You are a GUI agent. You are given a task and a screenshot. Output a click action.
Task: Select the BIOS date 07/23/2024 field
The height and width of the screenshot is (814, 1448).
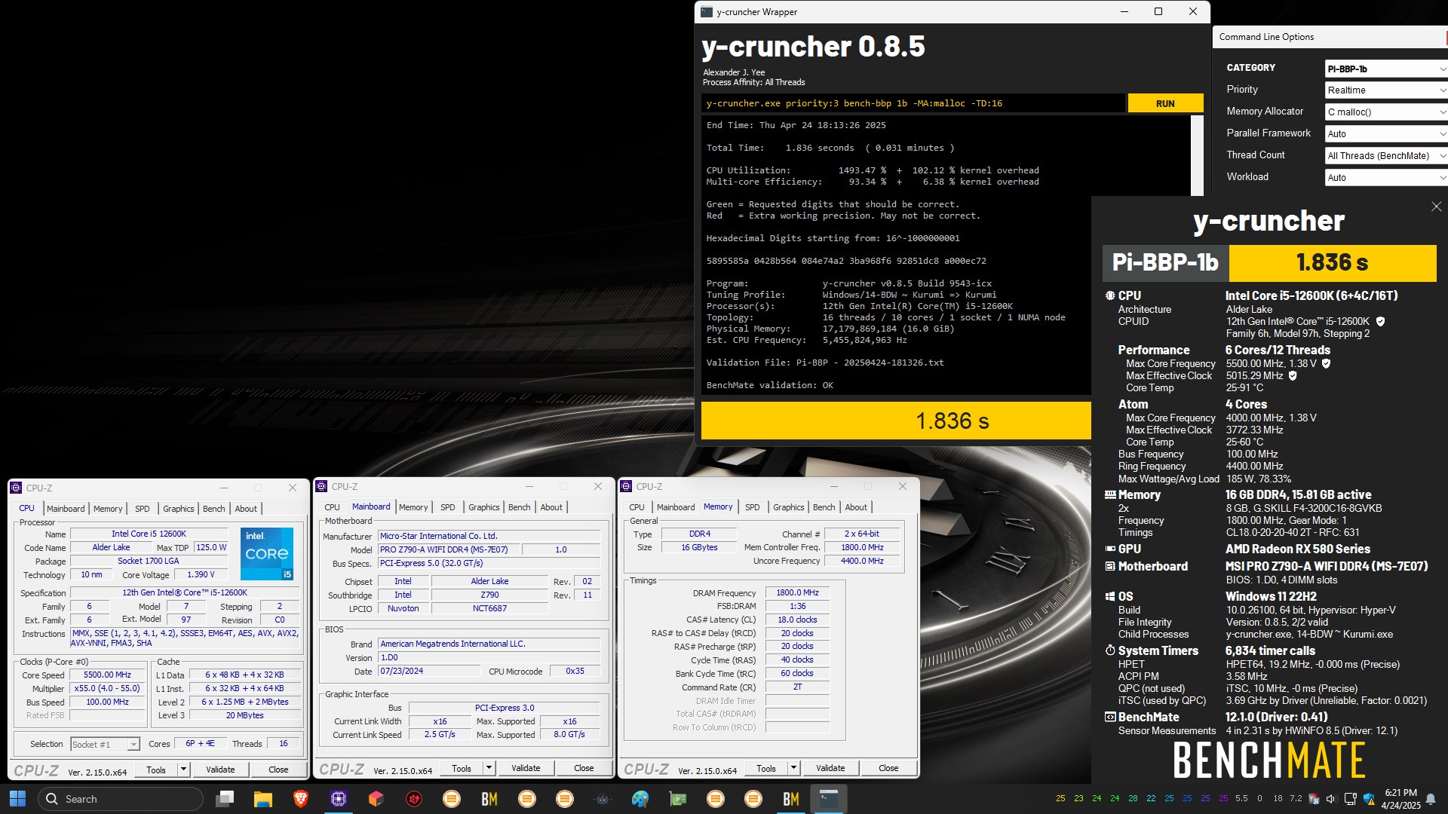(x=429, y=671)
